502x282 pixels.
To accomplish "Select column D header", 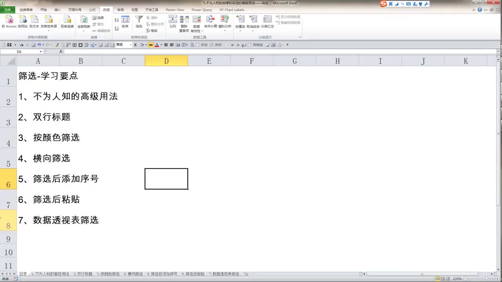I will tap(166, 61).
